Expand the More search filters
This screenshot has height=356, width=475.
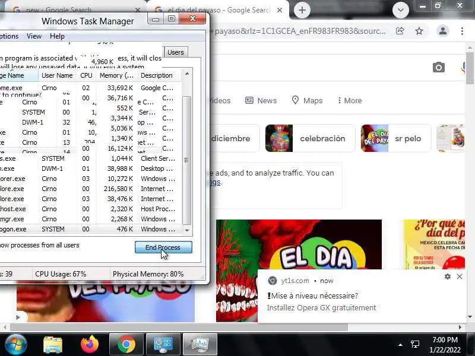[350, 100]
